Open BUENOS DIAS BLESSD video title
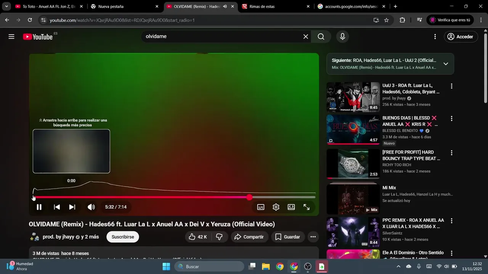The height and width of the screenshot is (274, 488). point(410,121)
